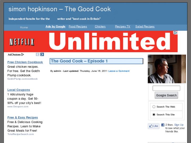The image size is (191, 143).
Task: Click the 'Great chicken recipes.' ad text
Action: click(23, 67)
